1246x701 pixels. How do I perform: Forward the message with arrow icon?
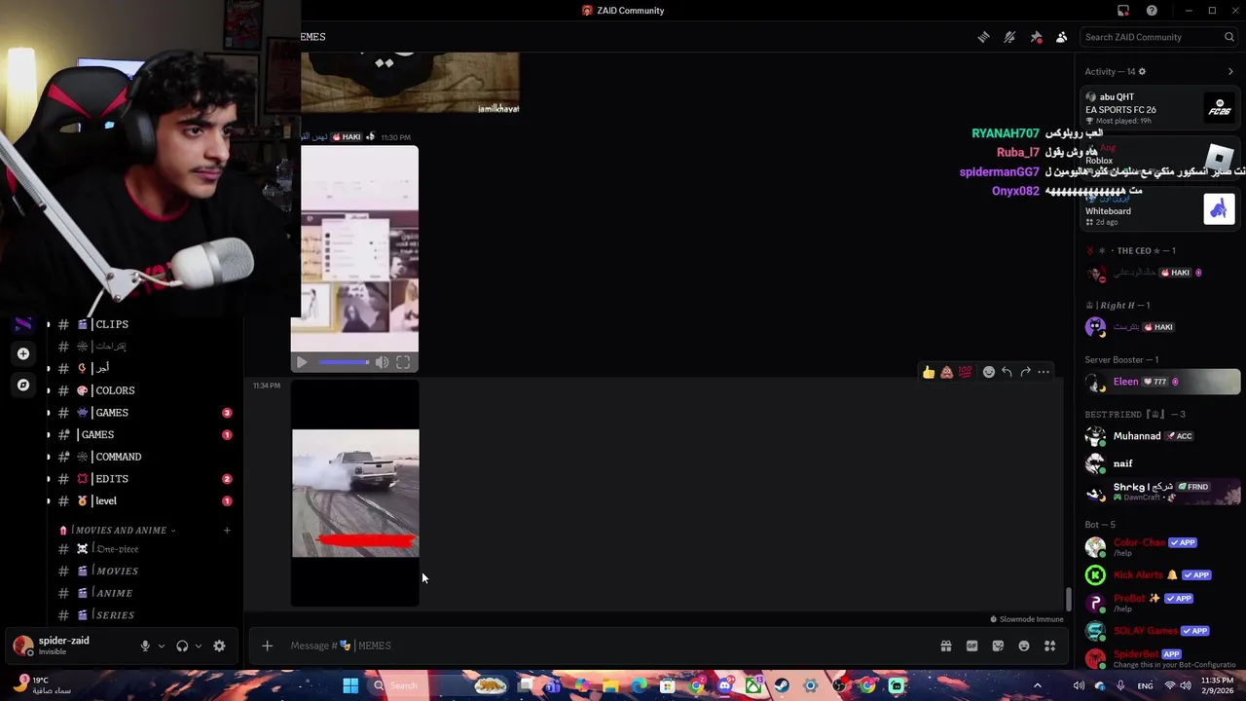(x=1025, y=372)
